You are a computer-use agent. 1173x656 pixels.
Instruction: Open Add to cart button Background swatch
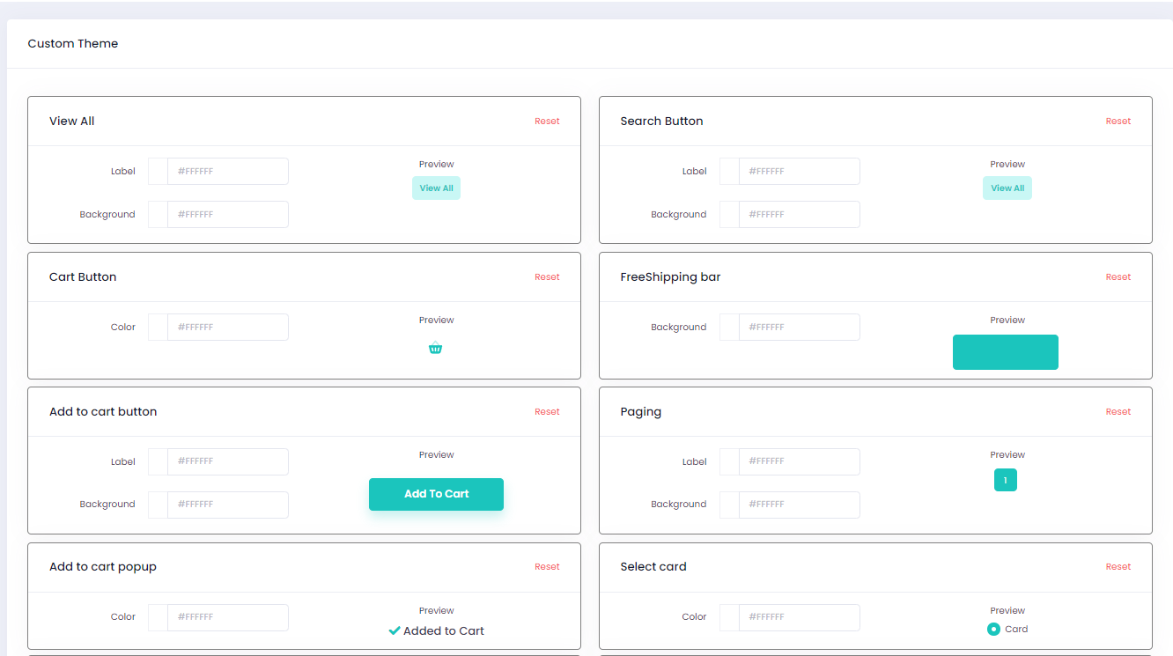click(x=158, y=505)
